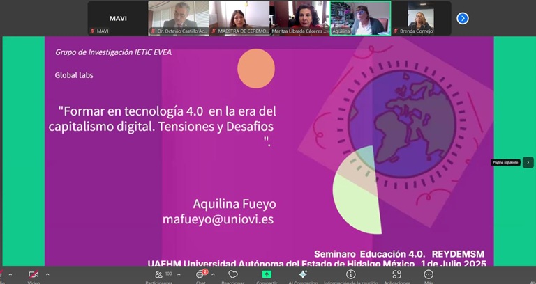Select Brenda Cornejo video thumbnail
Viewport: 536px width, 284px height.
(x=421, y=18)
